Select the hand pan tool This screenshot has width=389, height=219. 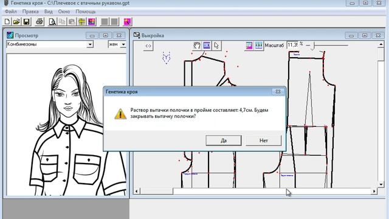pos(197,46)
